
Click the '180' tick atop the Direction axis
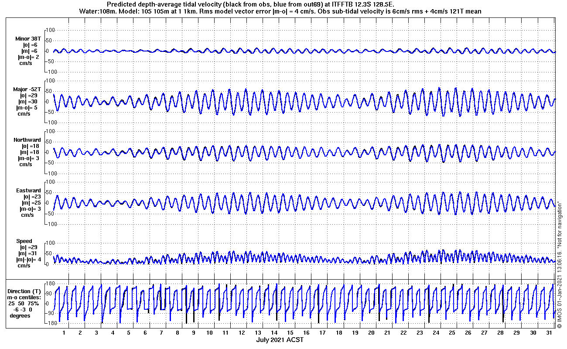pos(50,284)
